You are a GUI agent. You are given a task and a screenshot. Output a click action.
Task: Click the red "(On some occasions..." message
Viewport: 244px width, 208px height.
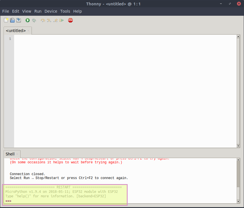[66, 162]
